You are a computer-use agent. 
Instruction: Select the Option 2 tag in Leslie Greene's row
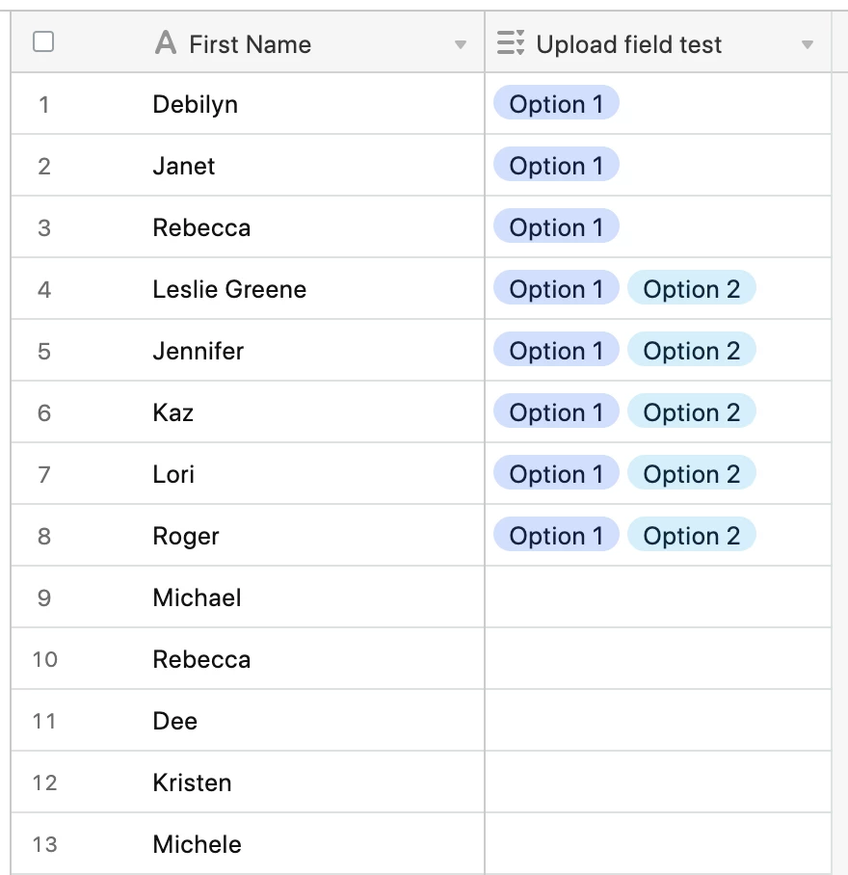tap(691, 288)
